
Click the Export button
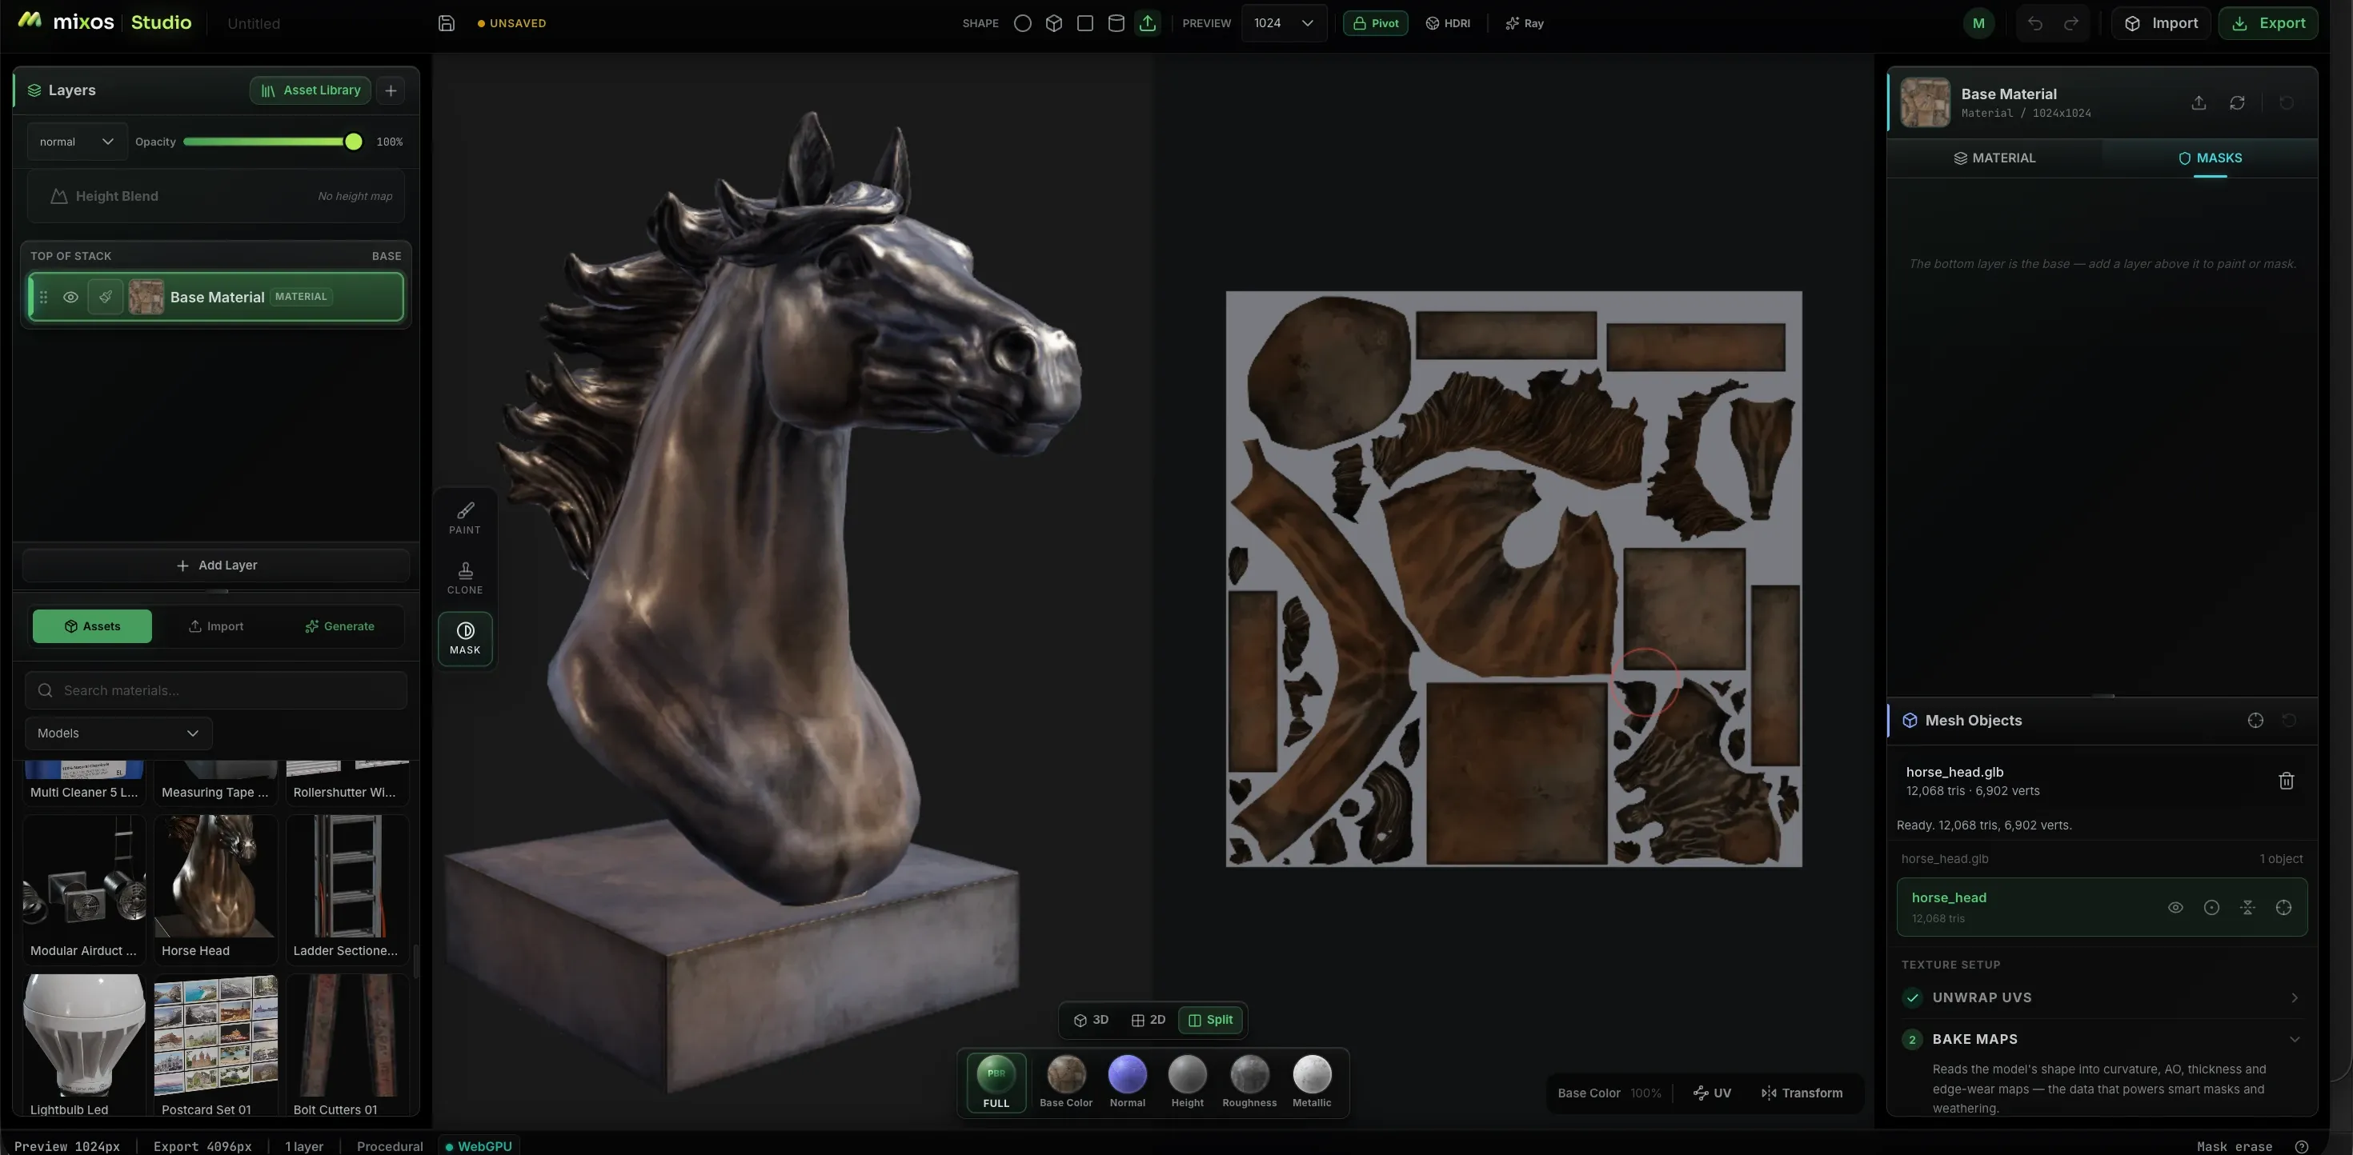tap(2268, 23)
